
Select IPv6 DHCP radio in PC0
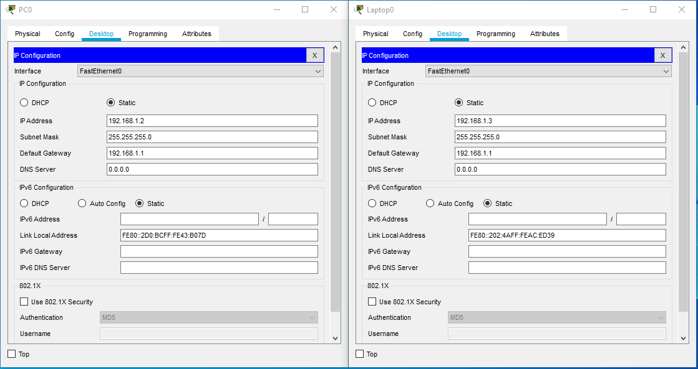coord(24,203)
